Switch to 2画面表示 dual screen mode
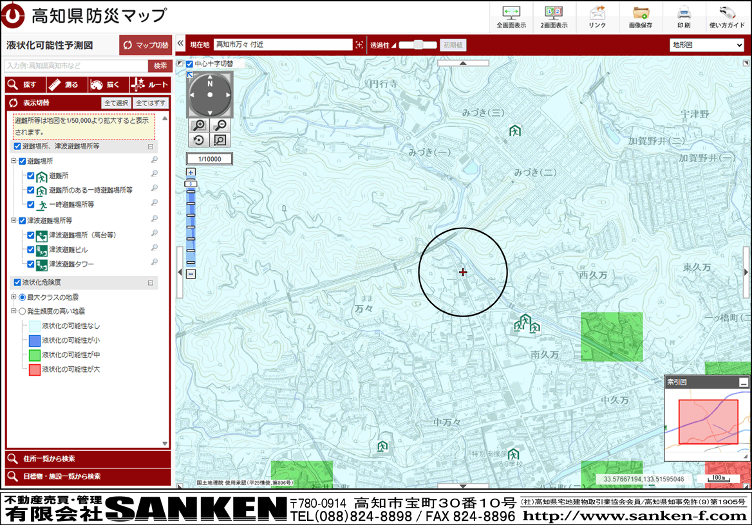 click(x=554, y=17)
